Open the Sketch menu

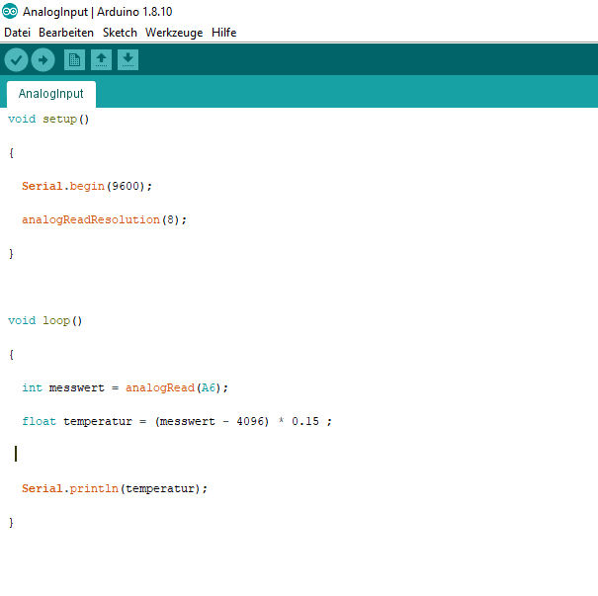click(120, 33)
